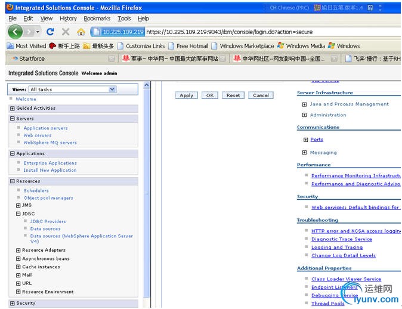The image size is (402, 309).
Task: Expand the Cache instances node
Action: [x=18, y=267]
